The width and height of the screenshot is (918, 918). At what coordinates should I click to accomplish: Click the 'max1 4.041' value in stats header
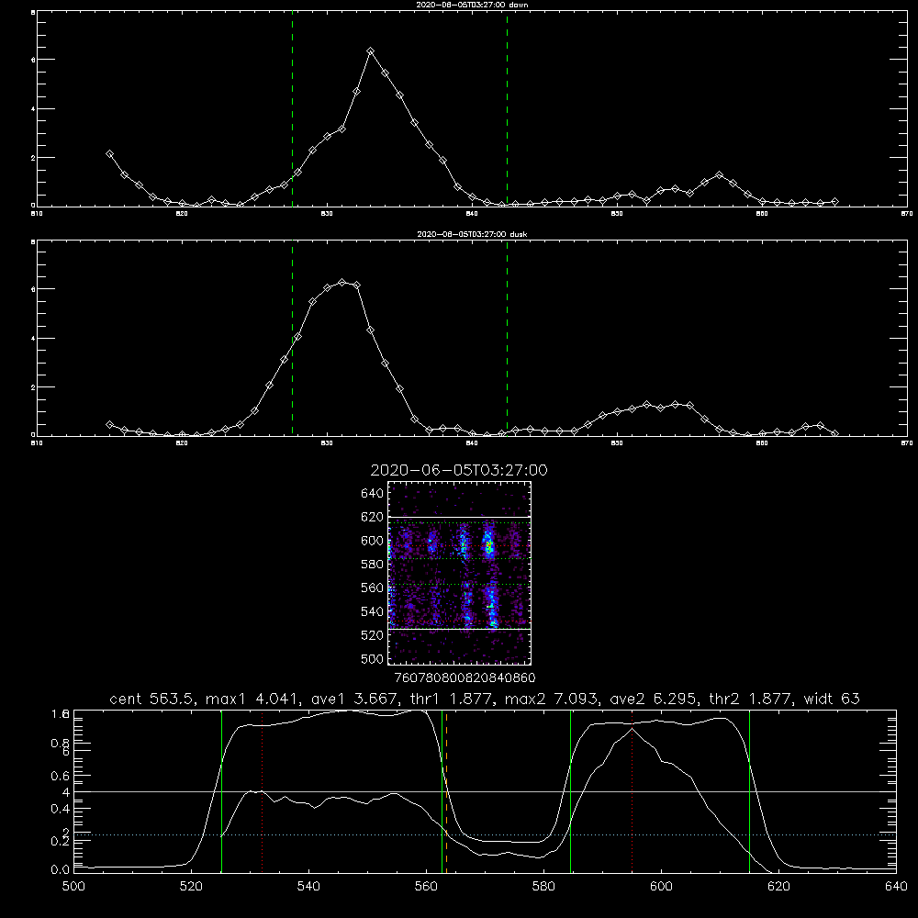coord(253,699)
